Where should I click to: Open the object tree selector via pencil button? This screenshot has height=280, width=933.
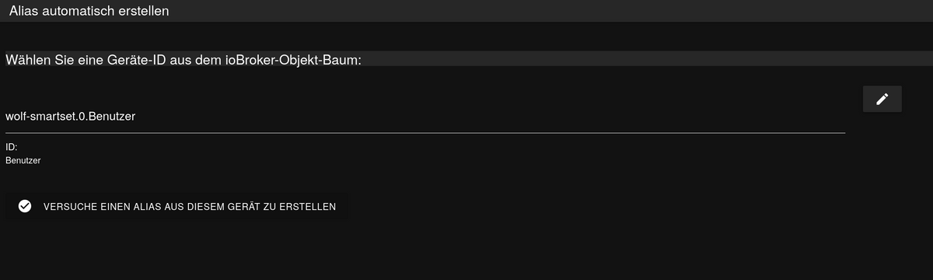pos(882,99)
